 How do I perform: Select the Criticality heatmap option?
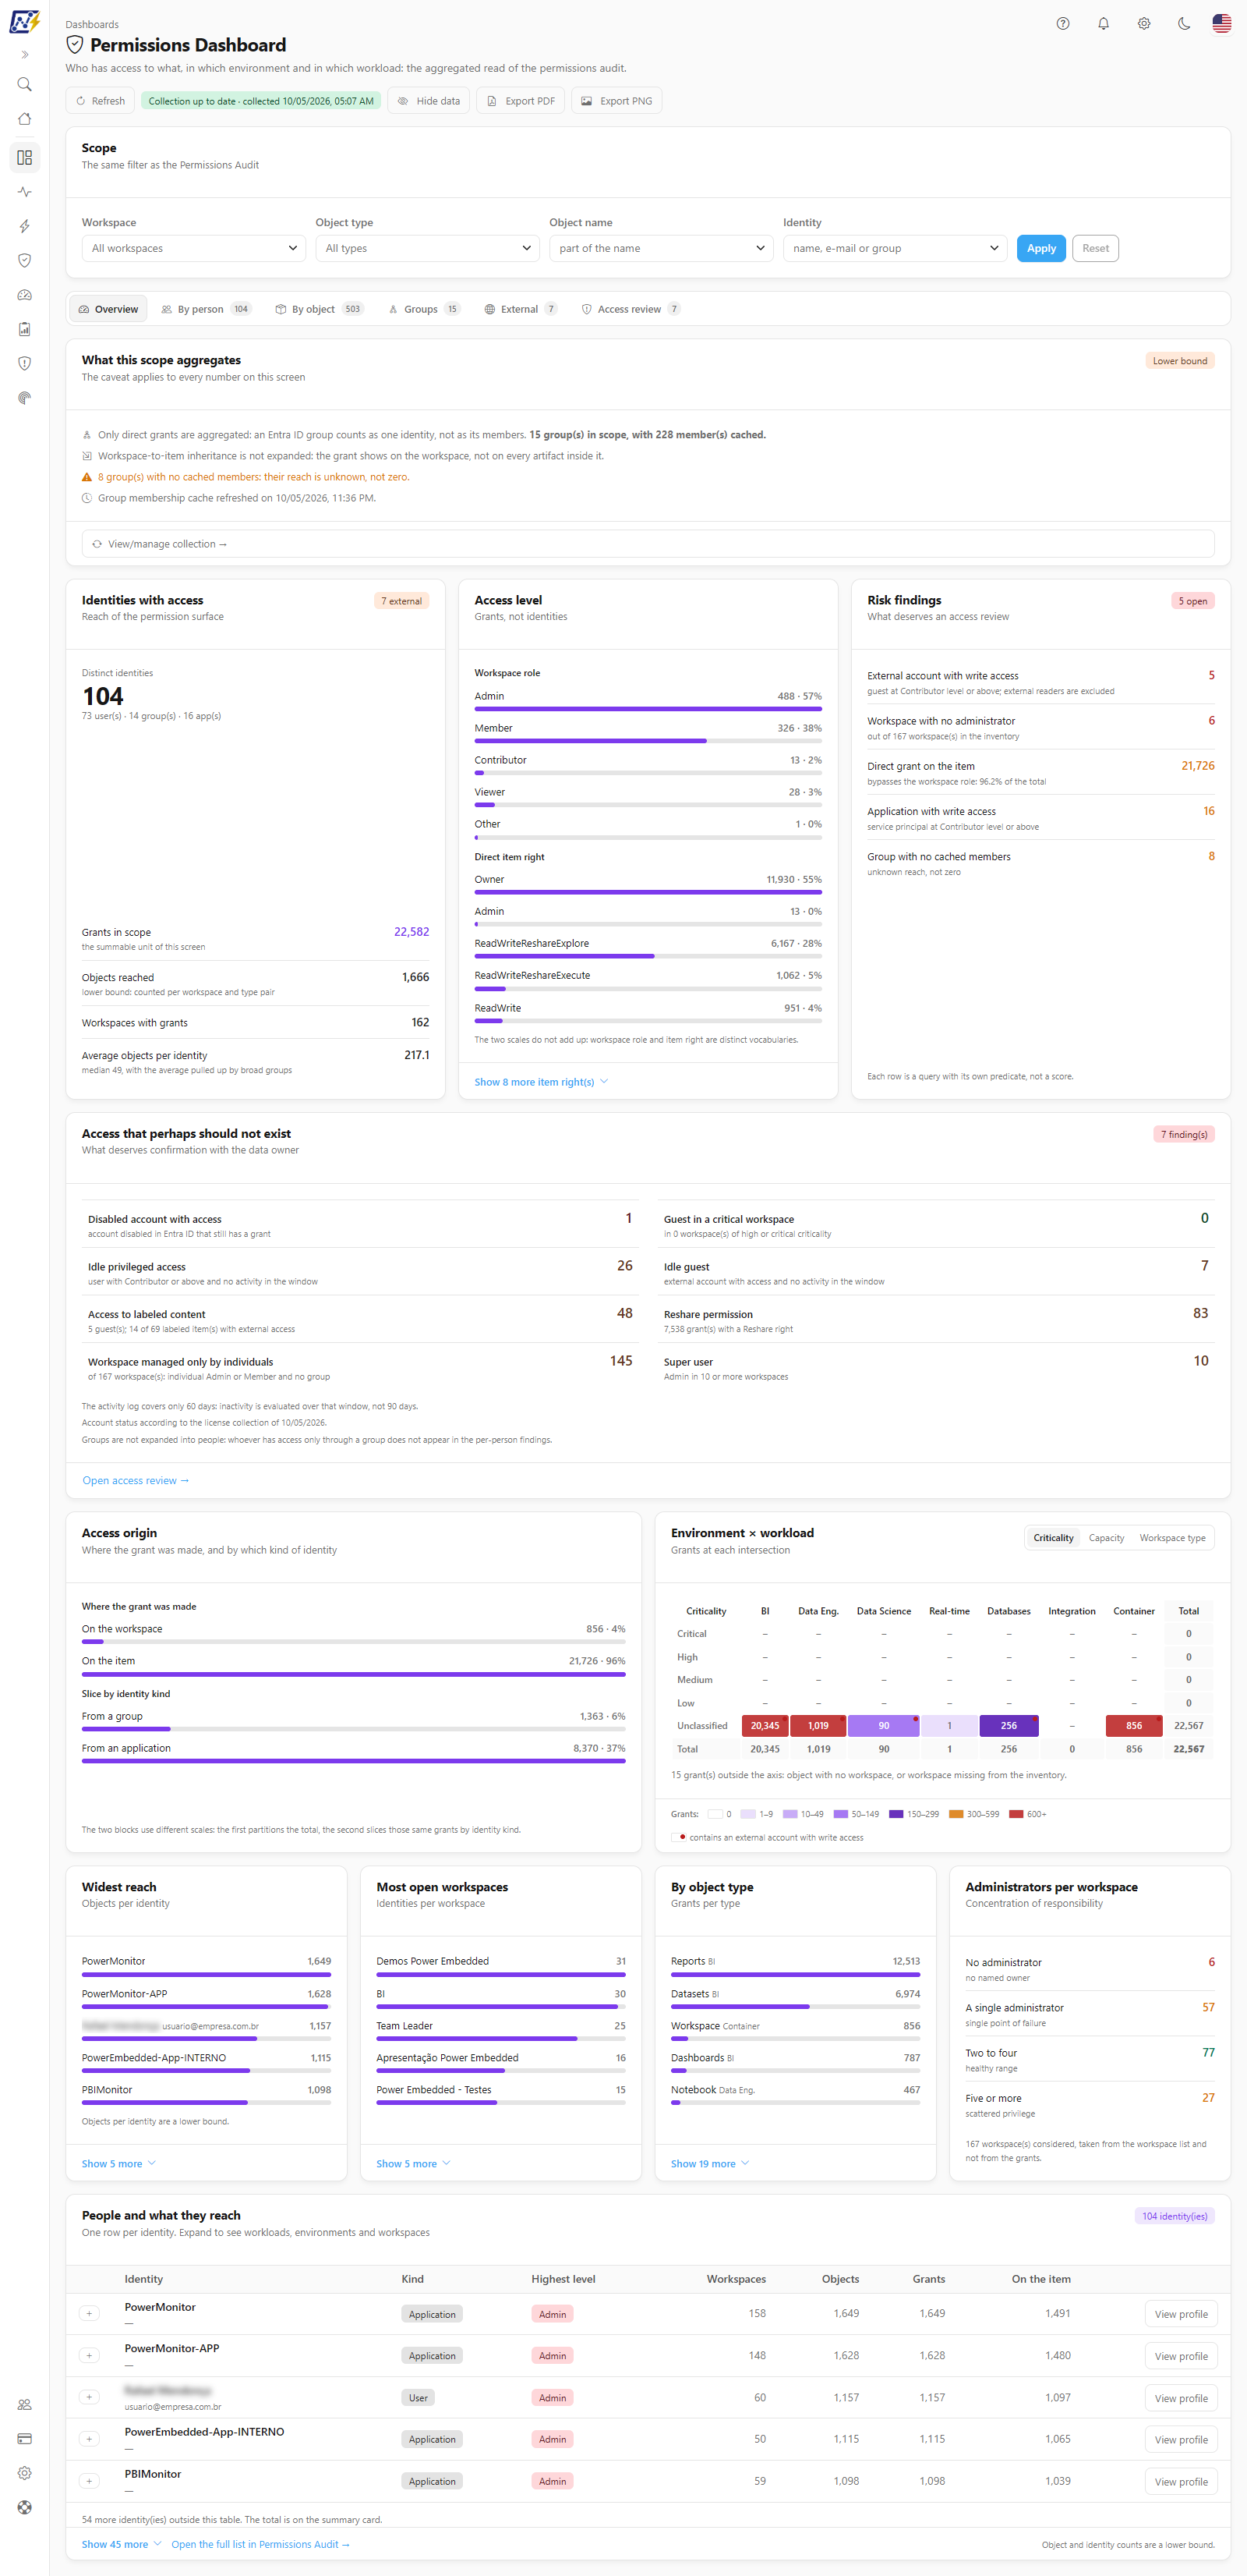[x=1053, y=1538]
